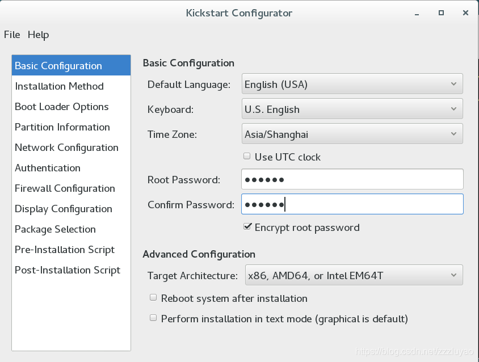Maximize the Kickstart Configurator window
Image resolution: width=479 pixels, height=362 pixels.
click(x=441, y=13)
